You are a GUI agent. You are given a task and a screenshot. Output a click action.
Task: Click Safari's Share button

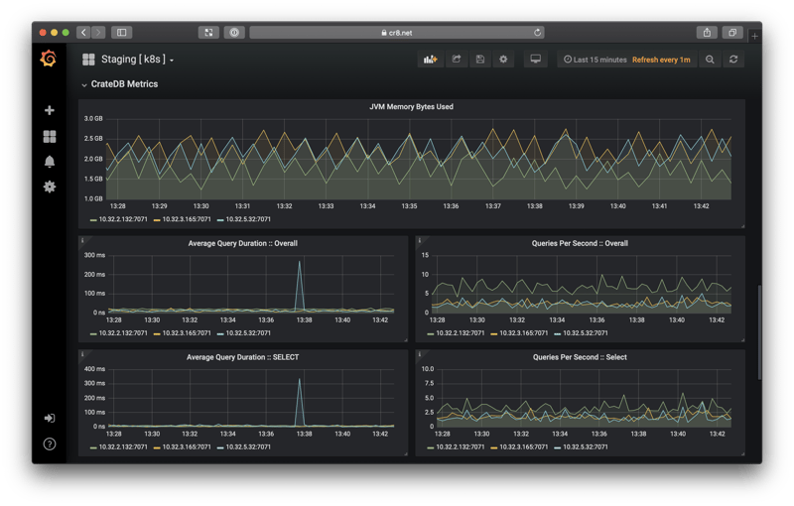click(x=707, y=33)
